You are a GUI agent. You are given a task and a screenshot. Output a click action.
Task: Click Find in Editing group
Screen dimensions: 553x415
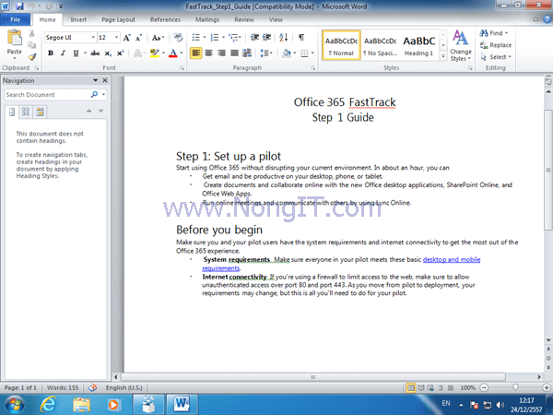pyautogui.click(x=494, y=33)
